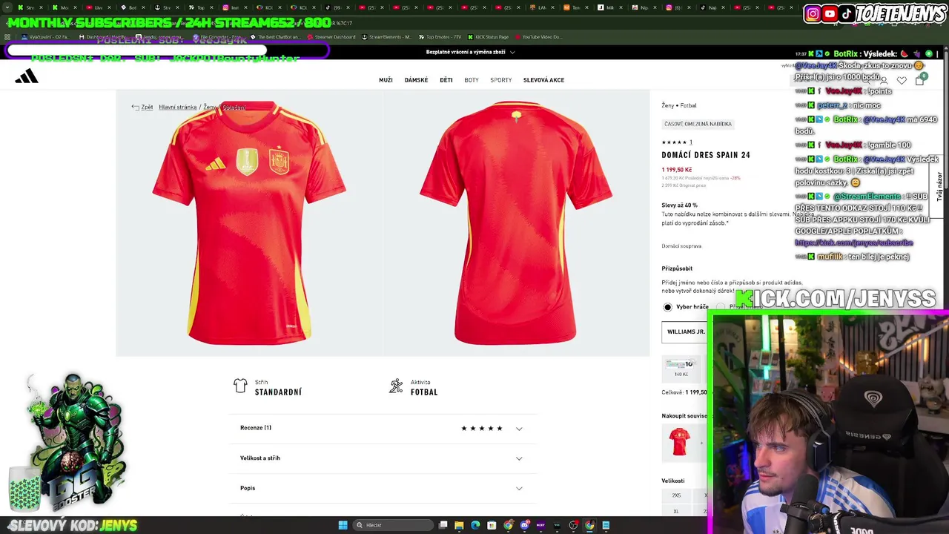949x534 pixels.
Task: Click the five-star rating in Recenze row
Action: pos(482,429)
